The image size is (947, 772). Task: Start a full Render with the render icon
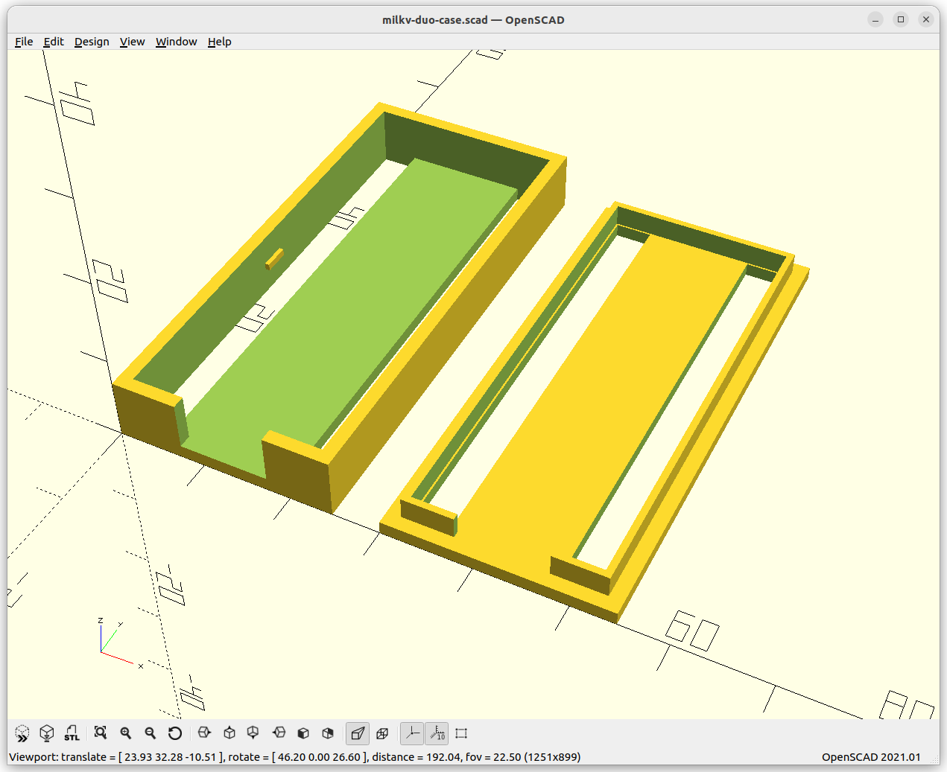[46, 733]
